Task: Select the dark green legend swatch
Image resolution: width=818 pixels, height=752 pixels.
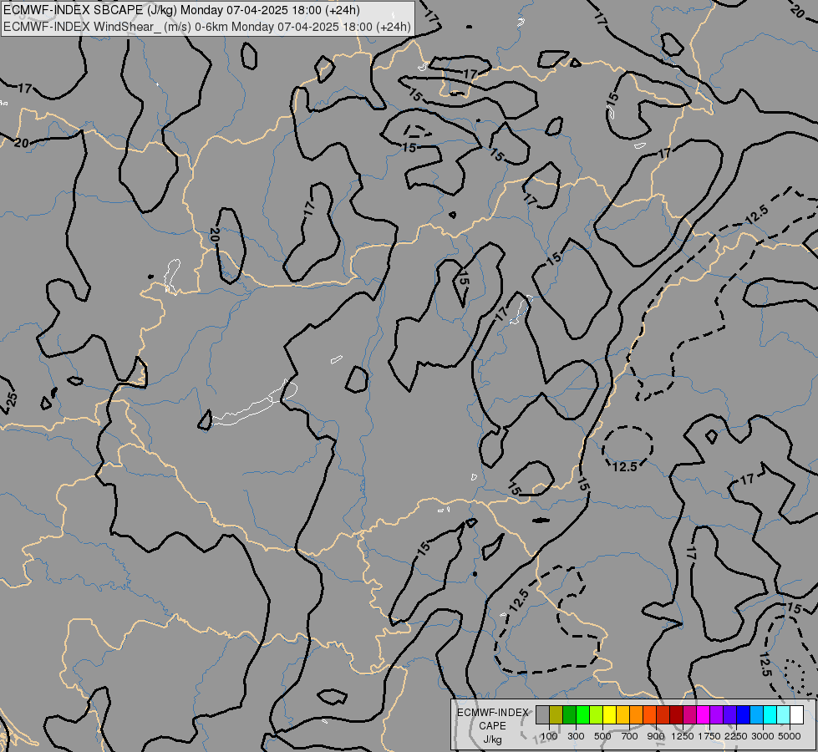Action: (569, 714)
